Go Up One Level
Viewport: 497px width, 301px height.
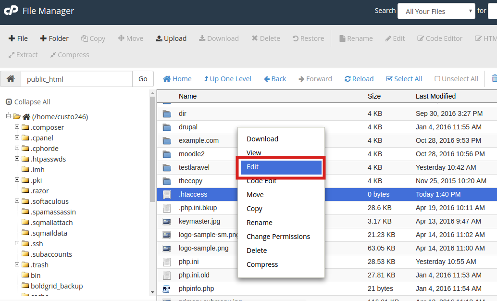[x=227, y=79]
